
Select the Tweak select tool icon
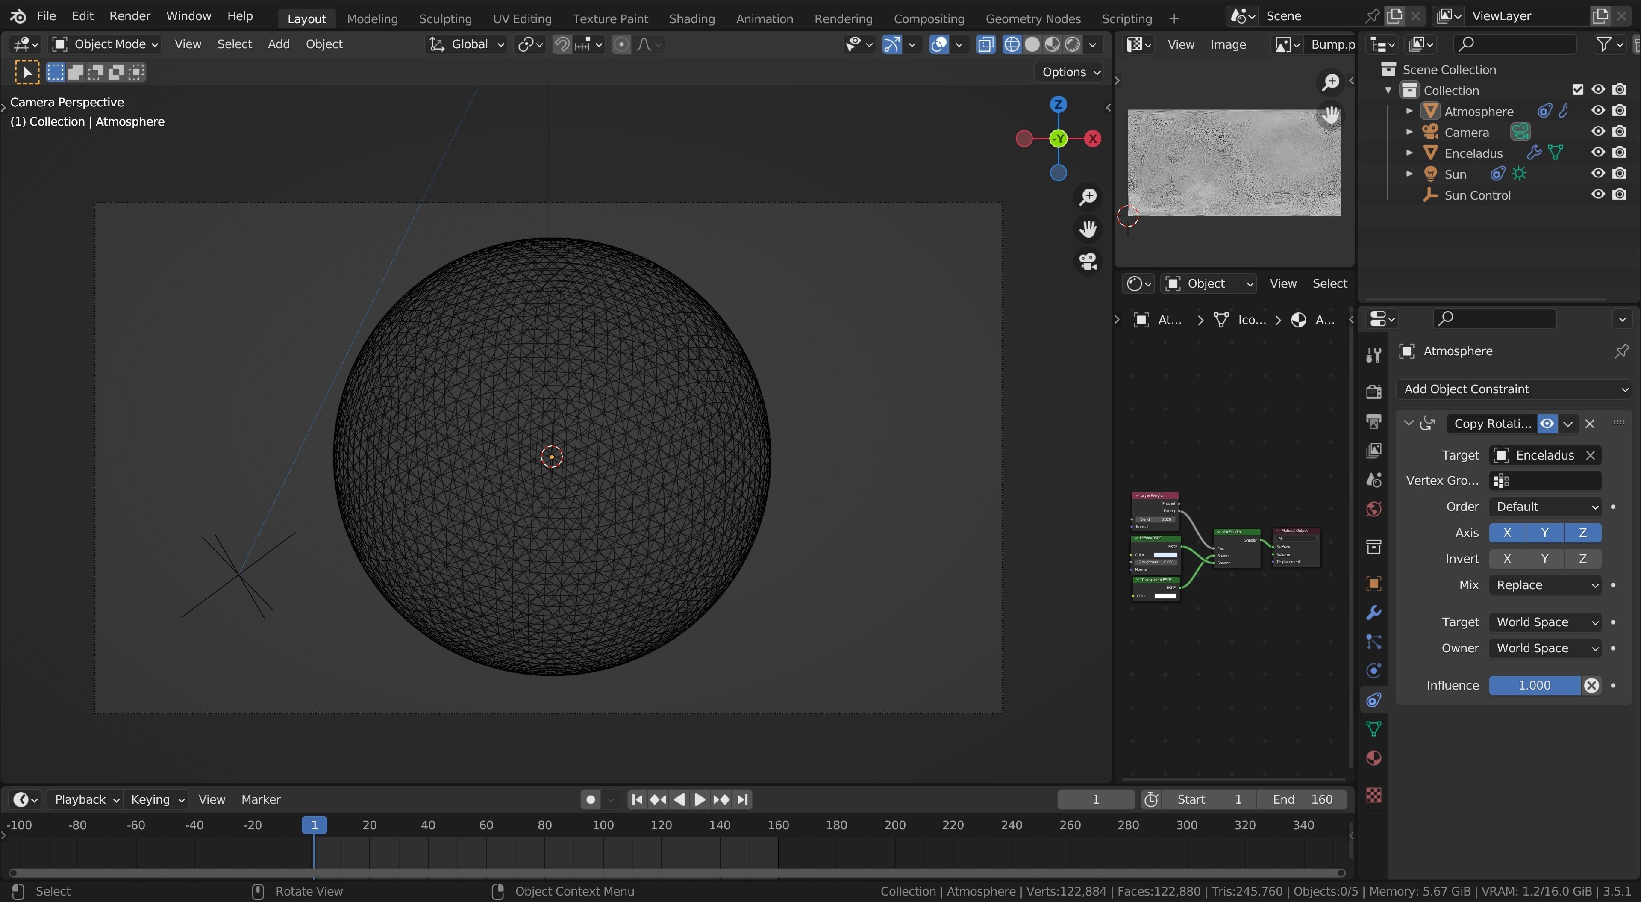(27, 72)
